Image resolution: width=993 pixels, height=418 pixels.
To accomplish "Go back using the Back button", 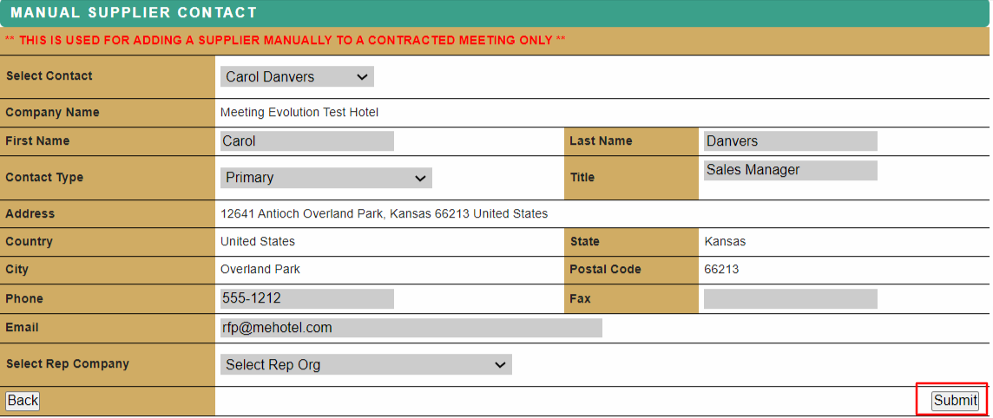I will pos(23,401).
